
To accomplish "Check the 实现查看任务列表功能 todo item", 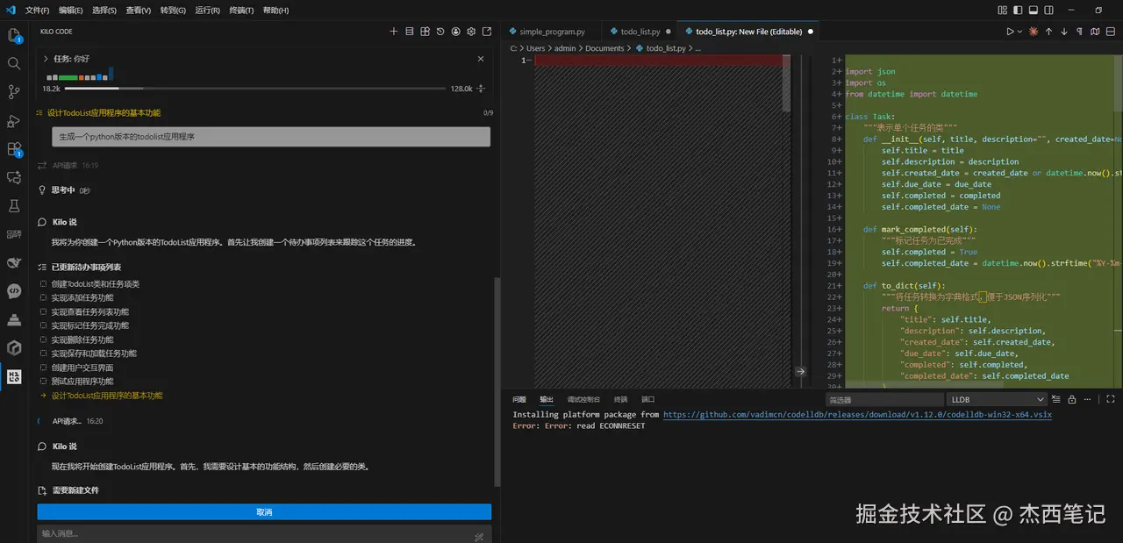I will (x=43, y=312).
